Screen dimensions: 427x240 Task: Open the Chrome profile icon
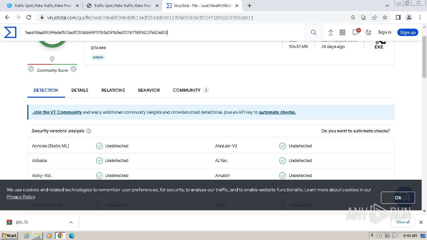tap(409, 18)
